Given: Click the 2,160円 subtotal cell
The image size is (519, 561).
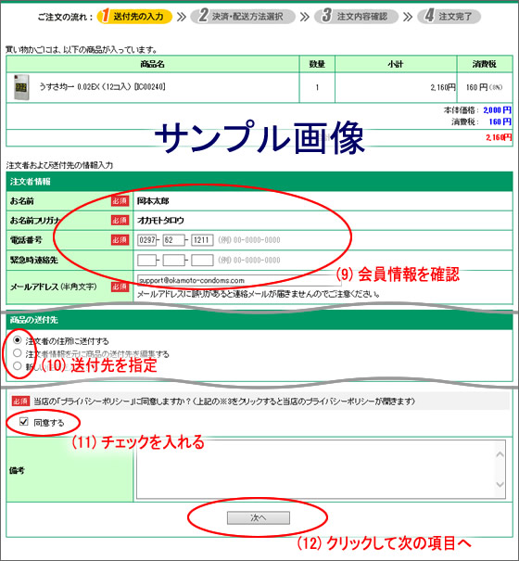Looking at the screenshot, I should pos(396,87).
